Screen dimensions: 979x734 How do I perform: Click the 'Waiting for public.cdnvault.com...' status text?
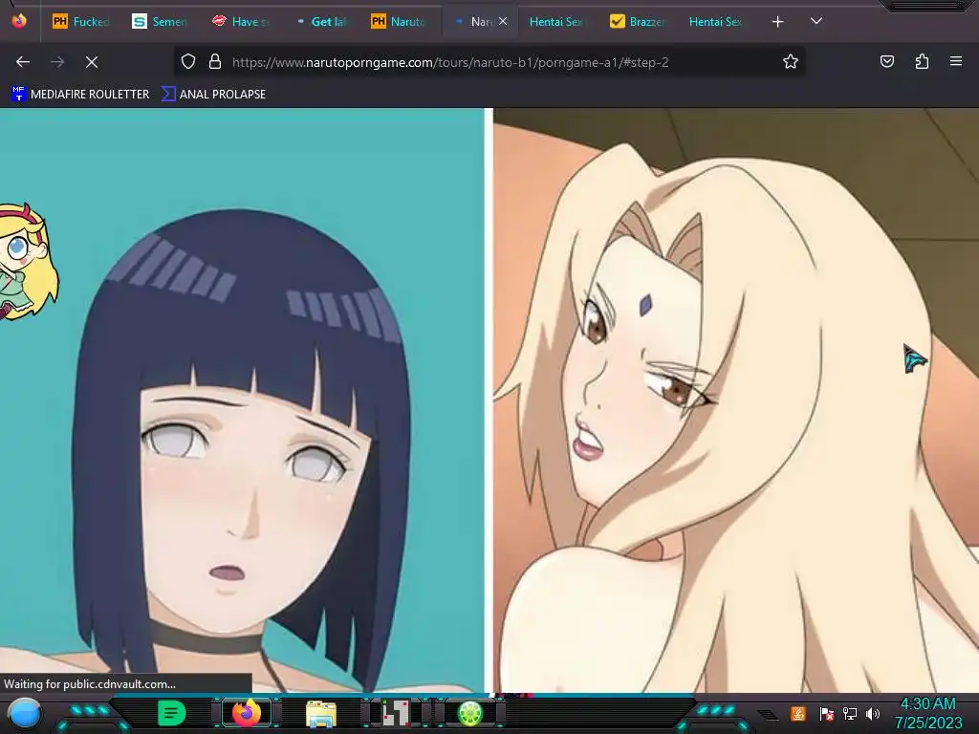90,684
